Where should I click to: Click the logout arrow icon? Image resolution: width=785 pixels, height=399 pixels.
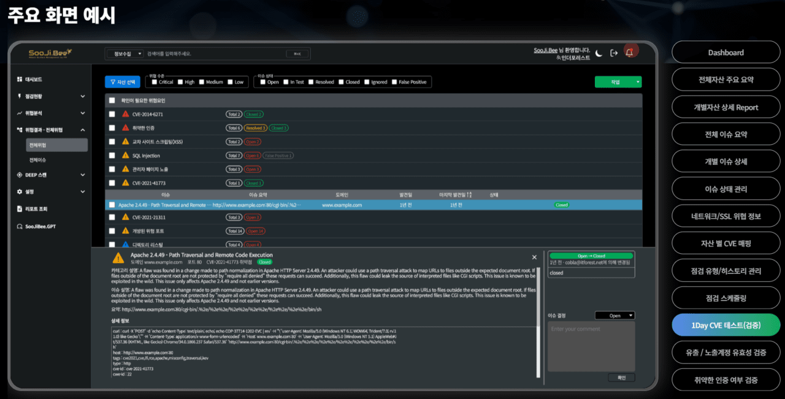(614, 53)
